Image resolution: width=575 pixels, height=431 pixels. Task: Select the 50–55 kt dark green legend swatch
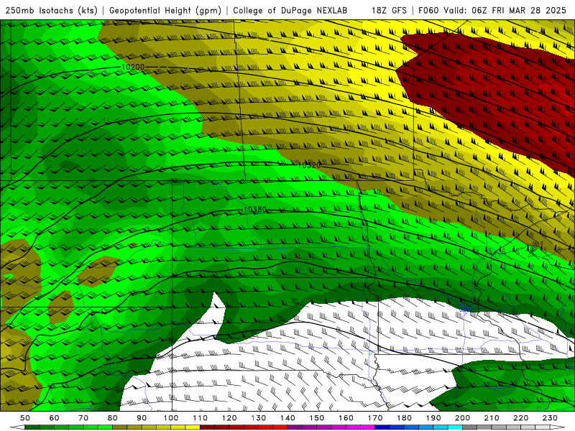[32, 427]
